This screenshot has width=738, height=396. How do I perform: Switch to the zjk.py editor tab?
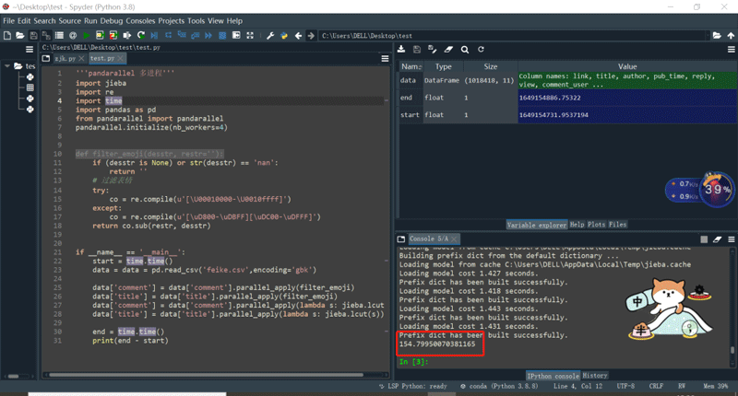tap(65, 58)
